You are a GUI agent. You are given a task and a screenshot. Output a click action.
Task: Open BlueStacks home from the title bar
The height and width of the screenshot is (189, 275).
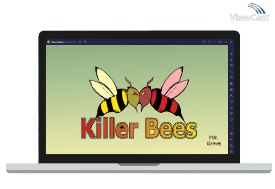pos(80,42)
